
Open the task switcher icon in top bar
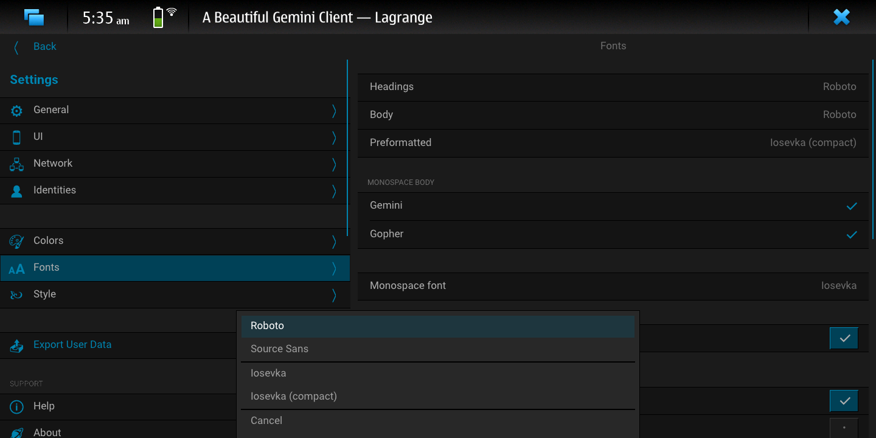[34, 17]
